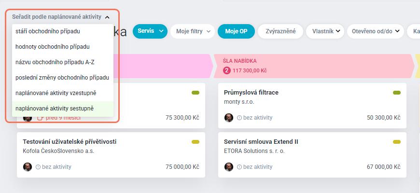Expand the 'Moje filtry' dropdown

coord(193,31)
